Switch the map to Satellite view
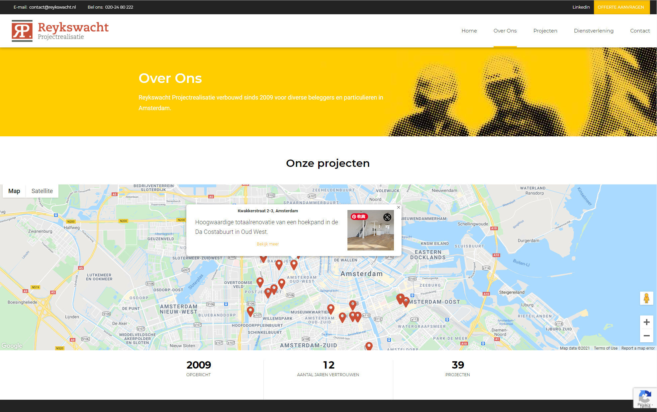The image size is (657, 412). [42, 191]
